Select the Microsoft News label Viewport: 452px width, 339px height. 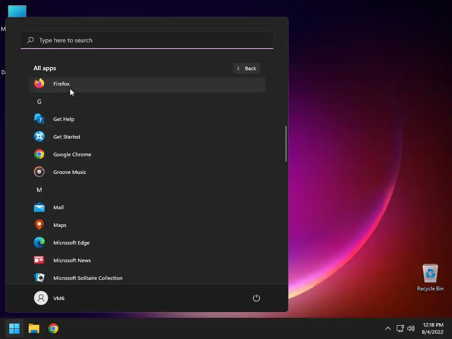coord(72,260)
